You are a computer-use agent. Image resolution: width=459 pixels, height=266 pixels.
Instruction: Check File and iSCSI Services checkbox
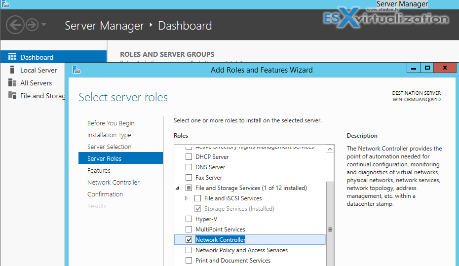pos(197,198)
